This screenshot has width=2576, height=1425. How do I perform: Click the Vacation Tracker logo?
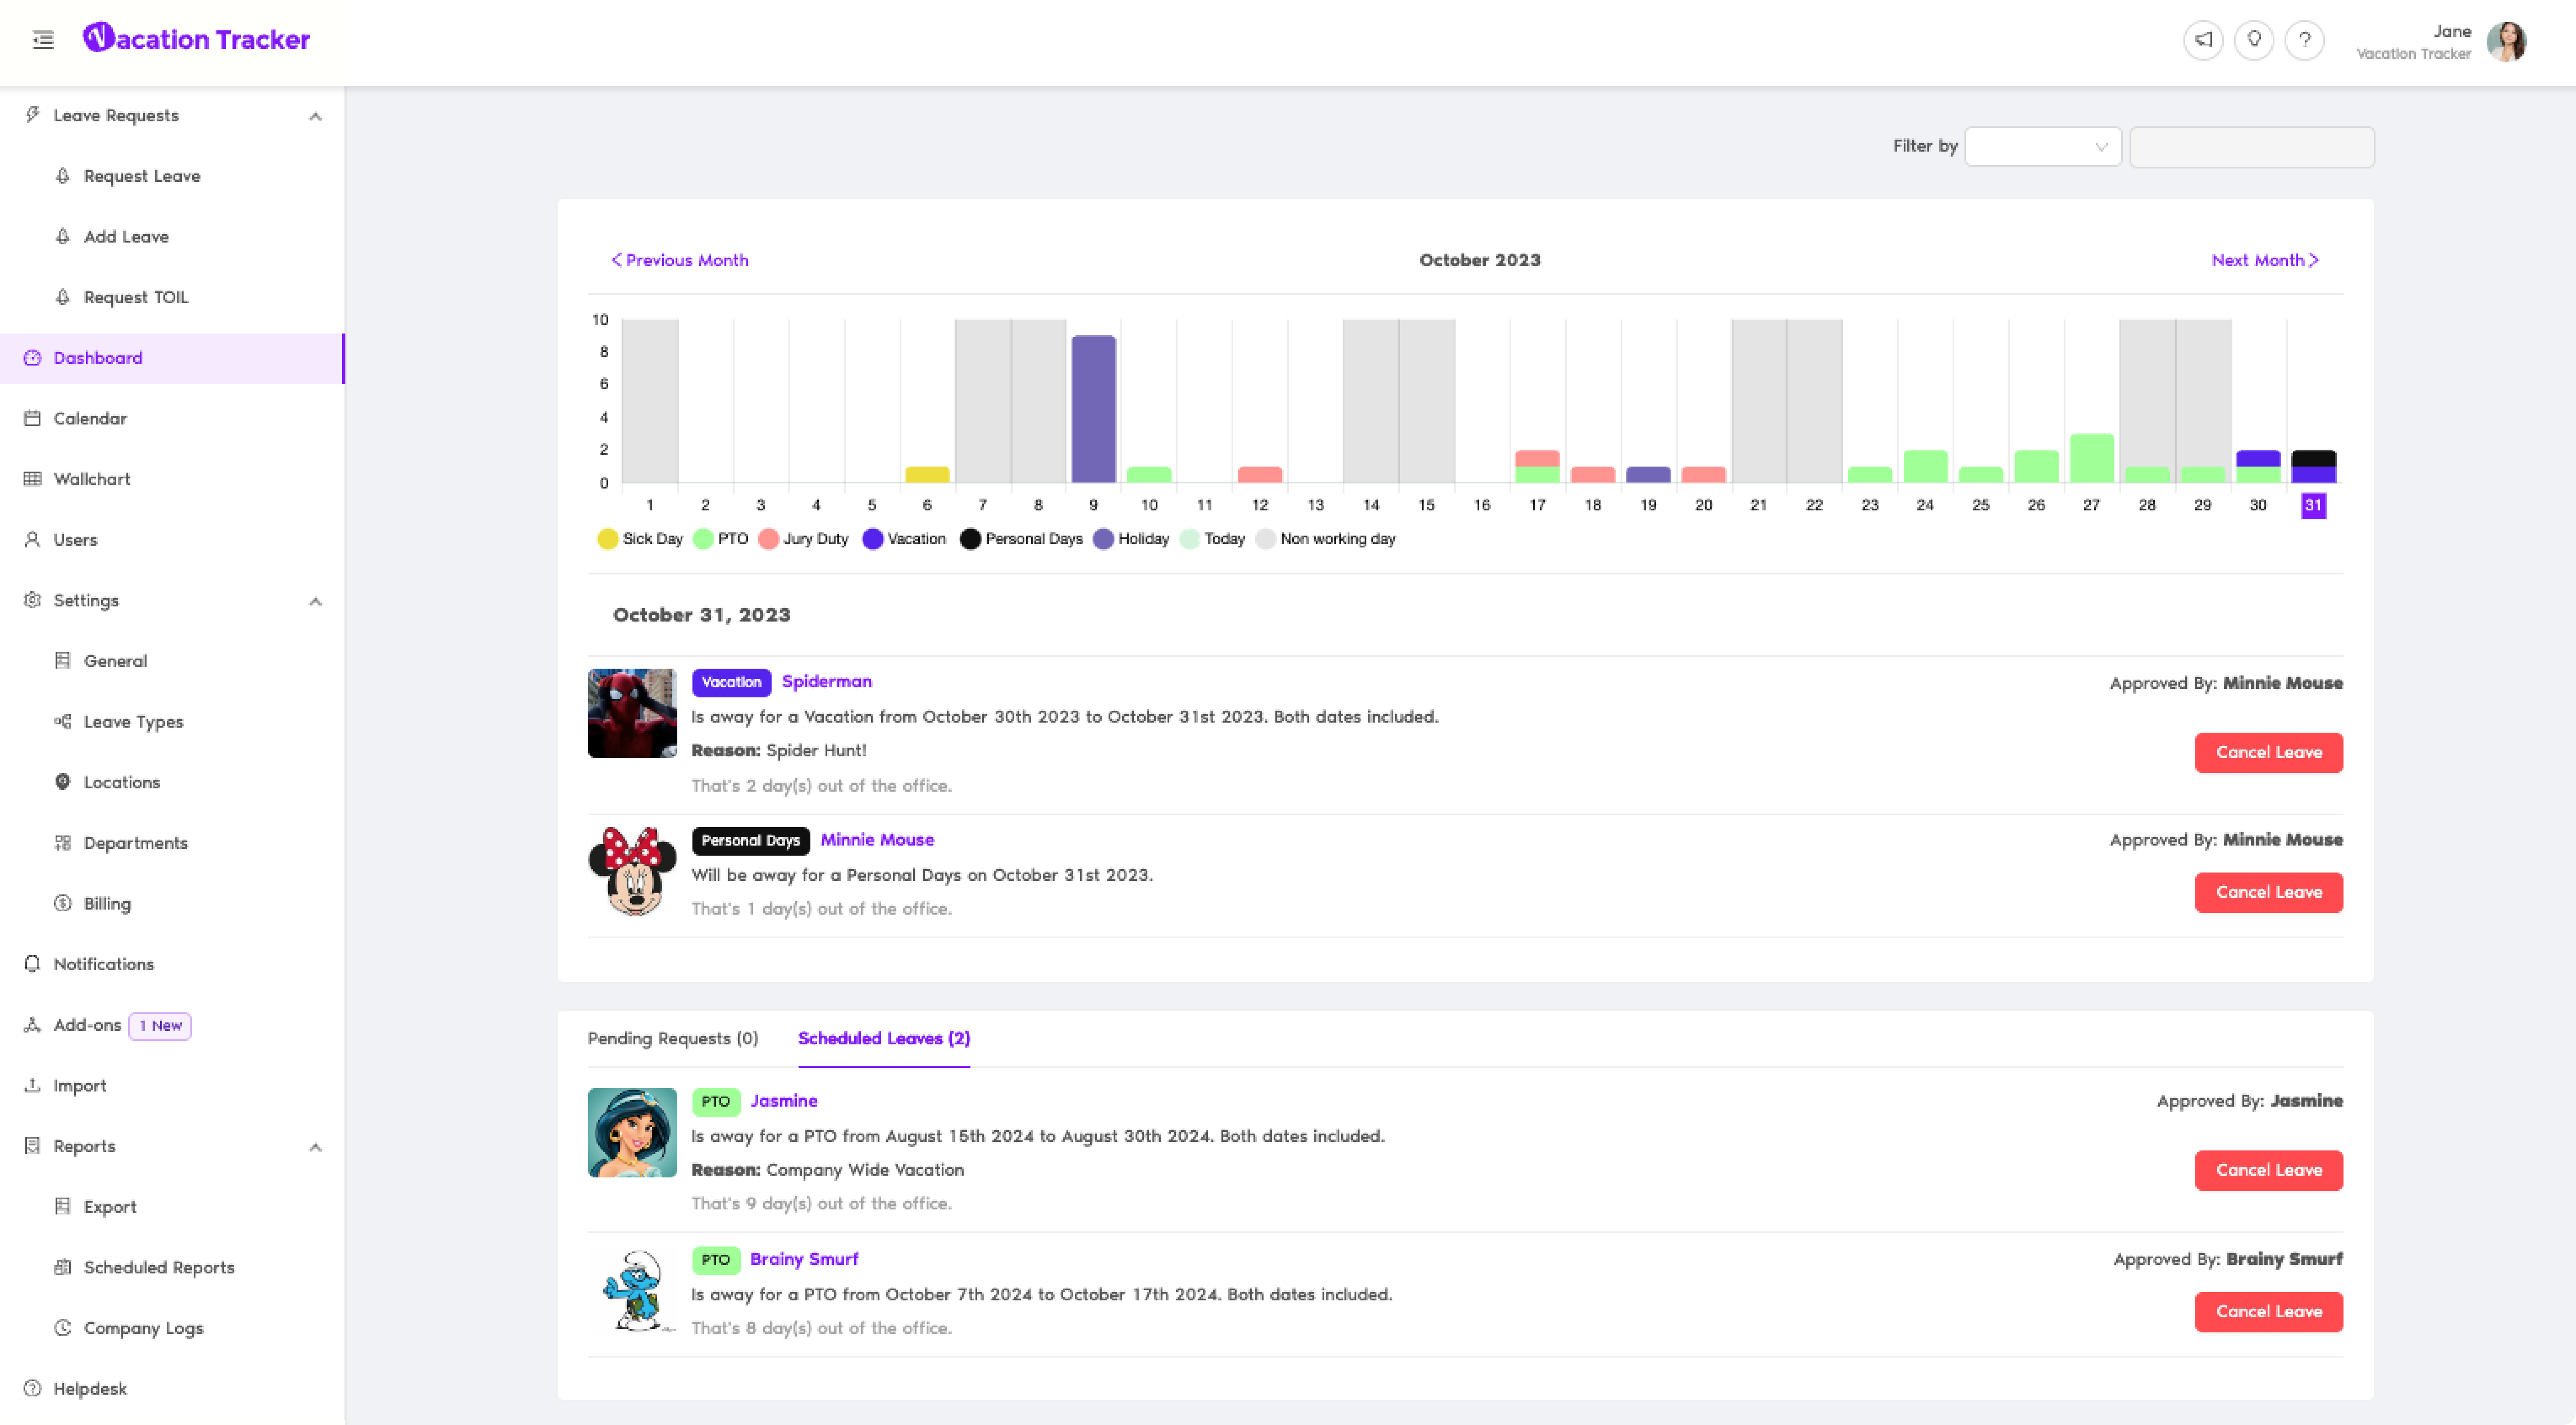coord(196,39)
